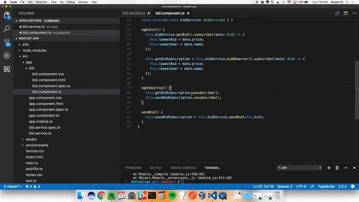The width and height of the screenshot is (359, 202).
Task: Select the bid.component.ts editor tab
Action: [170, 13]
